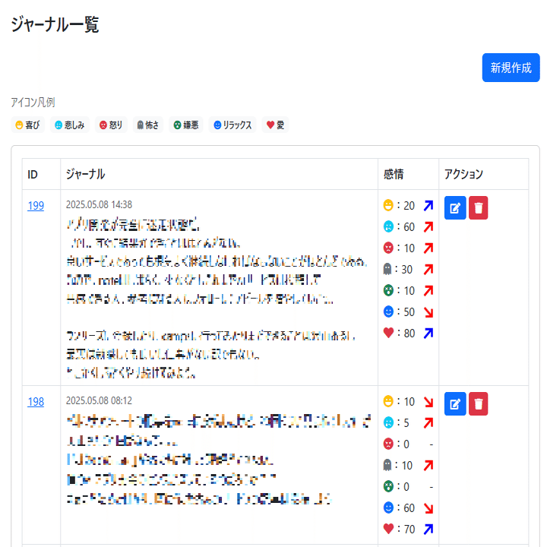Viewport: 547px width, 547px height.
Task: Click heart love icon in entry 198
Action: coord(388,529)
